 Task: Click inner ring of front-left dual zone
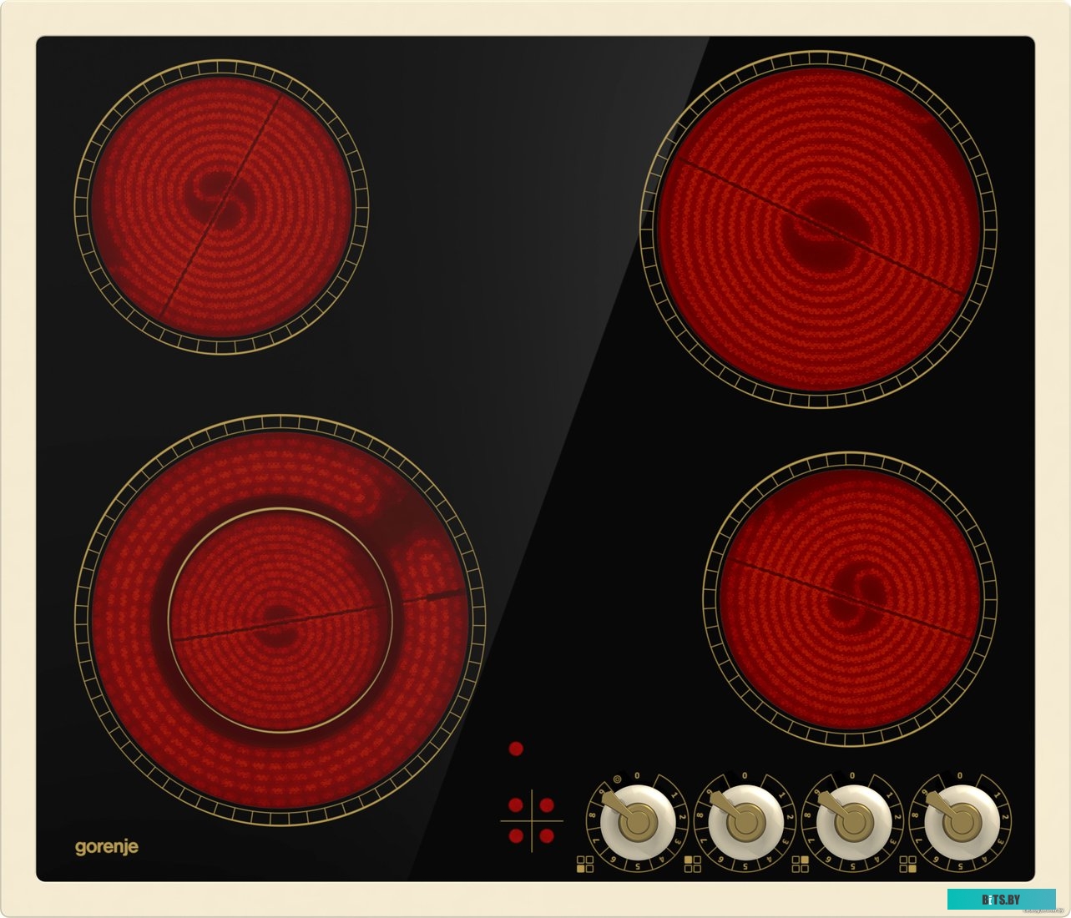pos(280,619)
